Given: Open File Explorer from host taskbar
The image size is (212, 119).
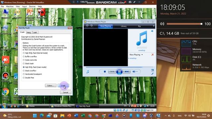Looking at the screenshot, I should (62, 116).
